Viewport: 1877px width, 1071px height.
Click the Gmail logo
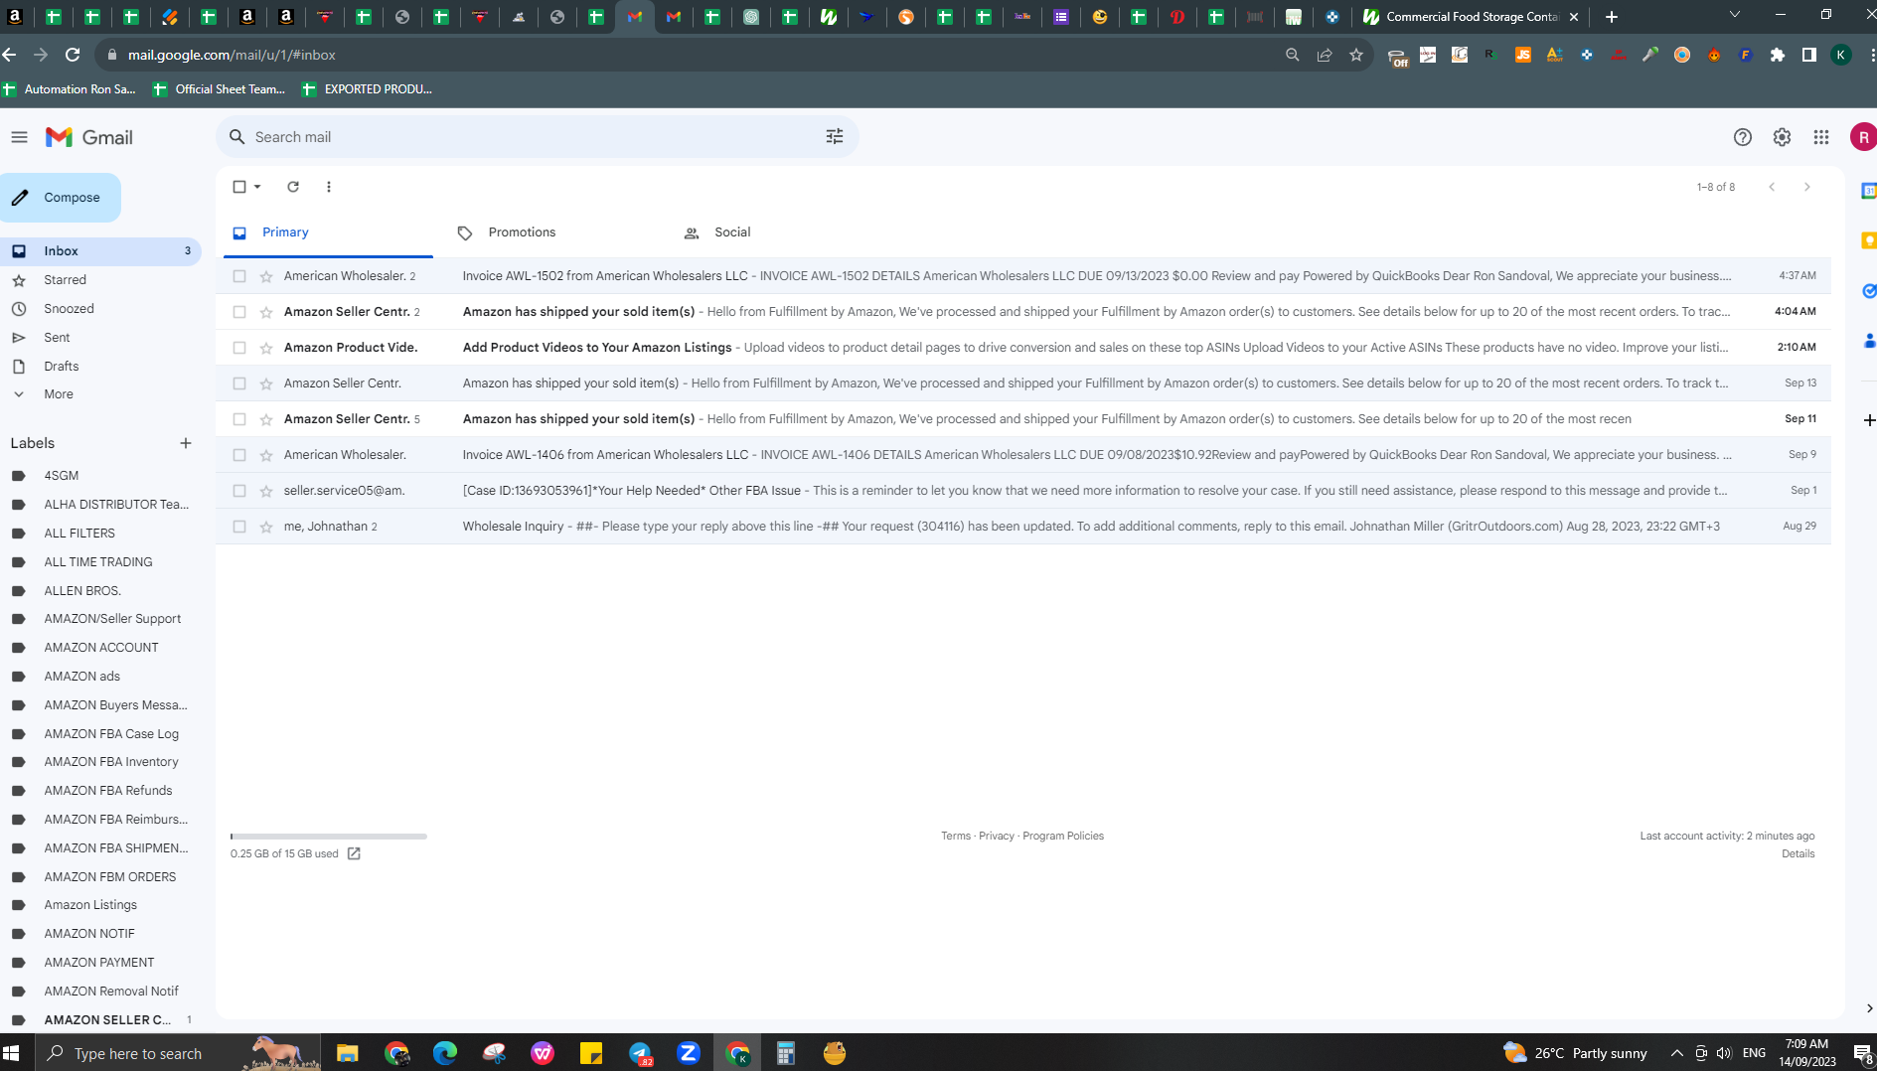click(x=89, y=137)
